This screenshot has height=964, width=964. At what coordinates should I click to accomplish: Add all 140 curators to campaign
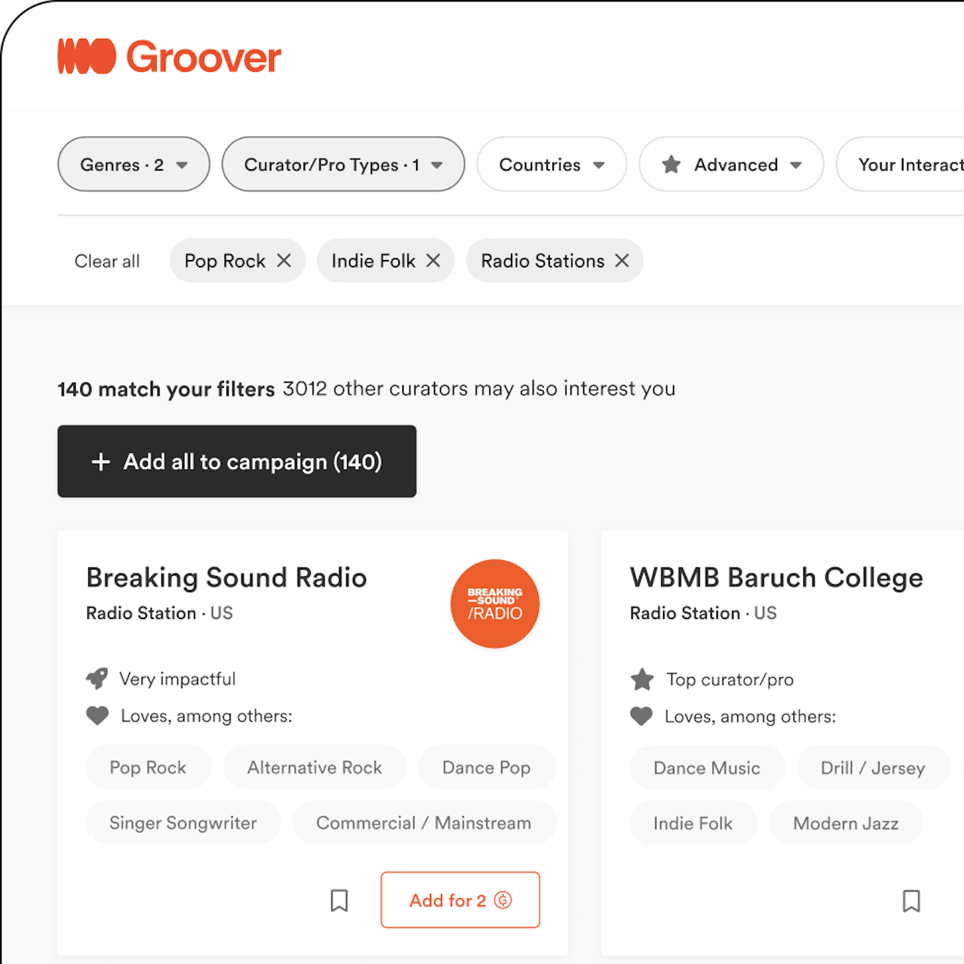pyautogui.click(x=237, y=461)
